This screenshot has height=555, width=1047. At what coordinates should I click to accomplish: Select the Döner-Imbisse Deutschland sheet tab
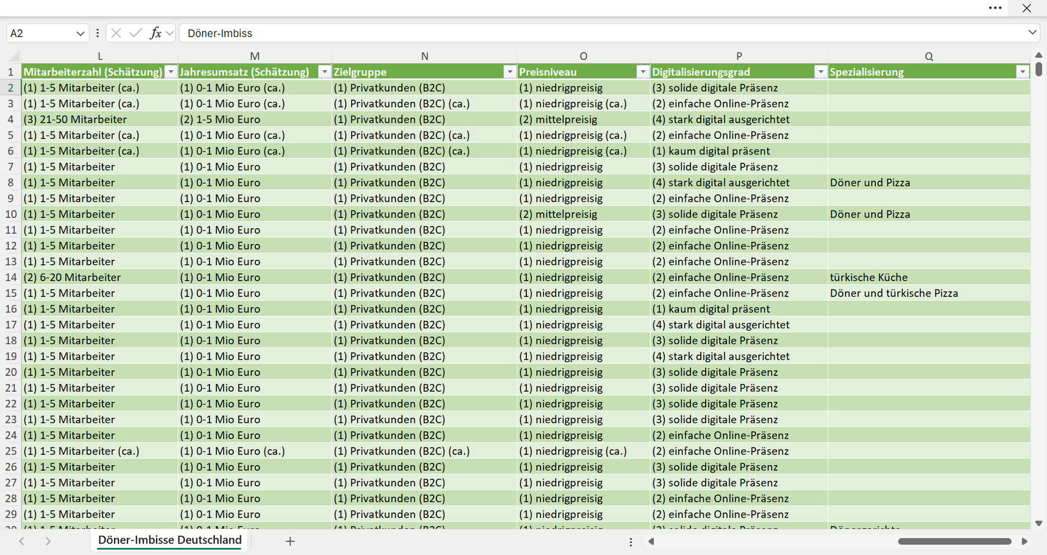click(169, 540)
